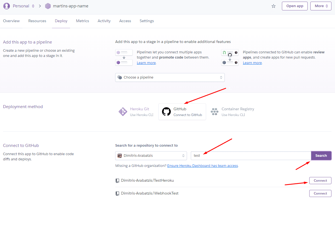Click the pipeline promote-code illustration
This screenshot has height=226, width=335.
click(124, 57)
